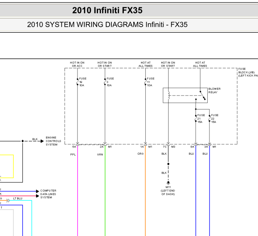Click the 'COMPUTER DATA LINES SYSTEM' reference label
The width and height of the screenshot is (258, 236).
click(x=48, y=194)
